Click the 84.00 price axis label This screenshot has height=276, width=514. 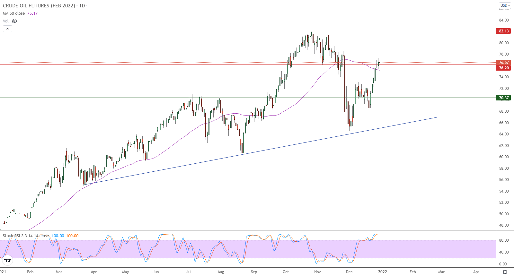pyautogui.click(x=504, y=20)
